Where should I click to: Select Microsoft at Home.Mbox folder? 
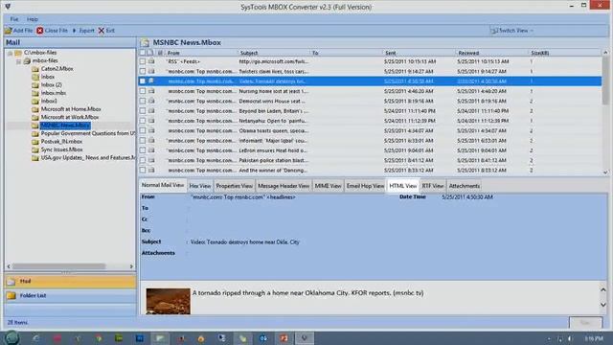coord(71,109)
